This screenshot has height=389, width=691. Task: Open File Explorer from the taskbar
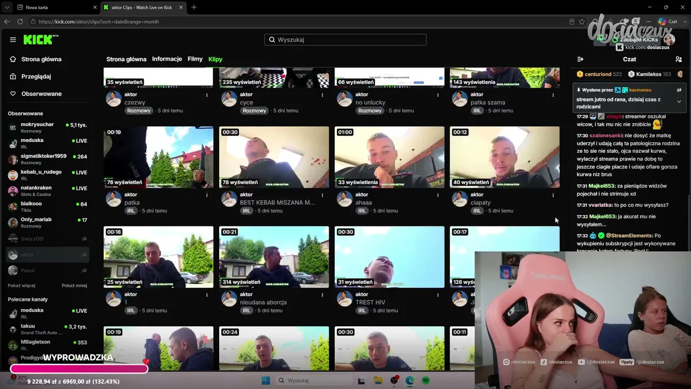378,381
